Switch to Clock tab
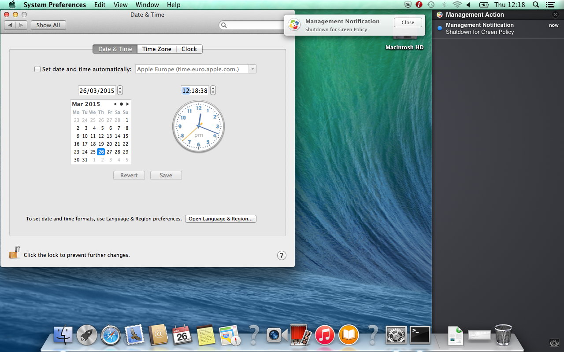This screenshot has height=352, width=564. [x=189, y=49]
